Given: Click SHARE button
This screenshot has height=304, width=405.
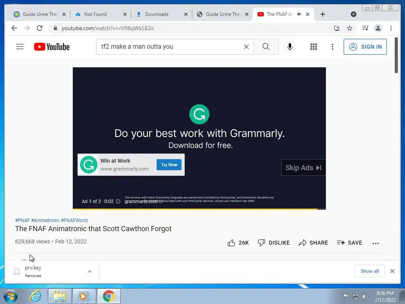Looking at the screenshot, I should click(x=313, y=243).
